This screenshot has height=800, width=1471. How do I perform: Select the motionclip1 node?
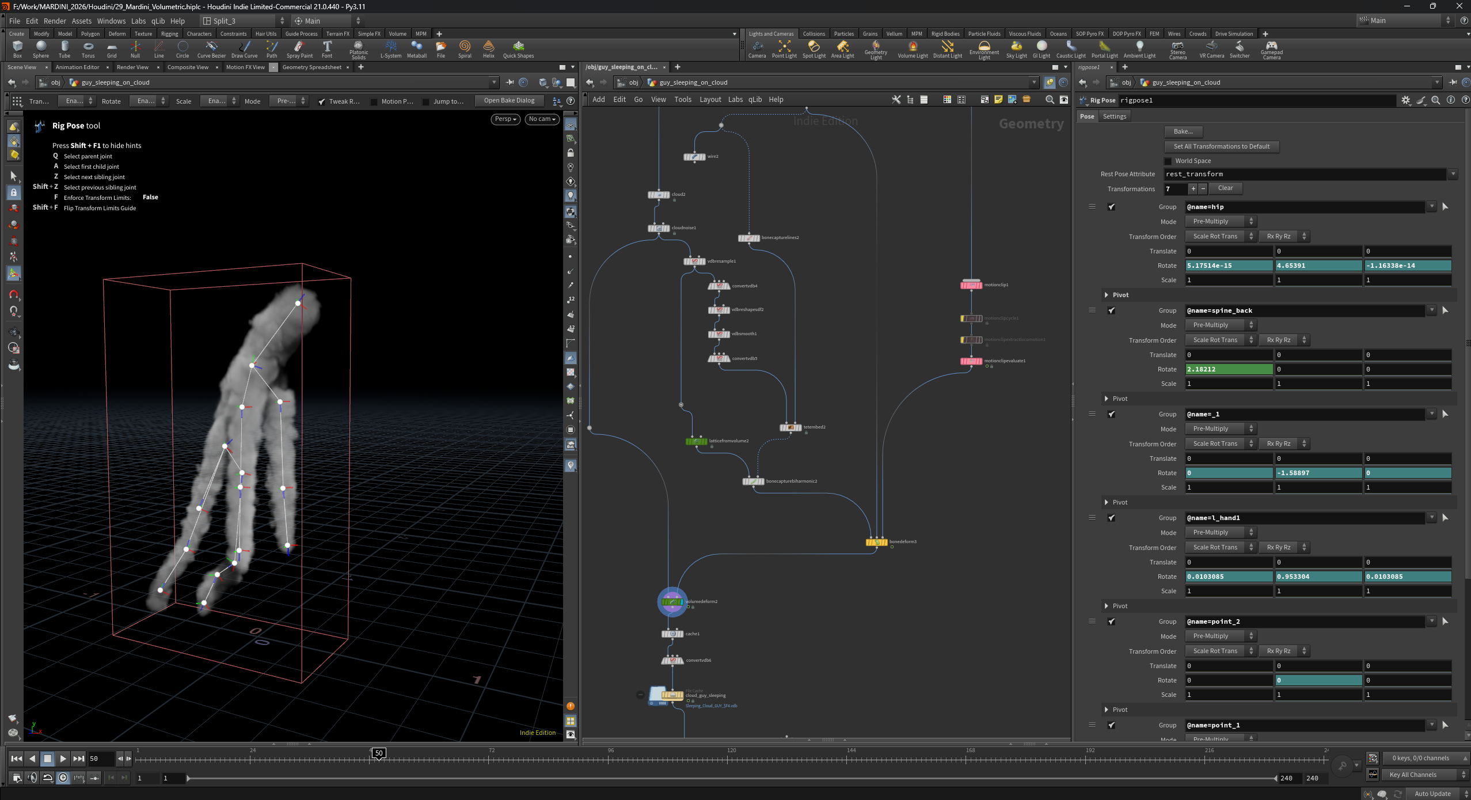[971, 285]
